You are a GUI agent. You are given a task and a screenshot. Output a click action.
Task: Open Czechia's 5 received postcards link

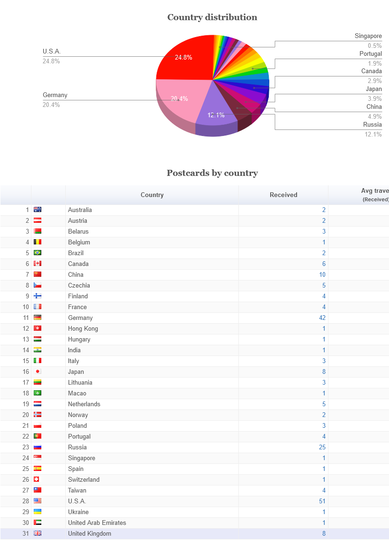(324, 285)
